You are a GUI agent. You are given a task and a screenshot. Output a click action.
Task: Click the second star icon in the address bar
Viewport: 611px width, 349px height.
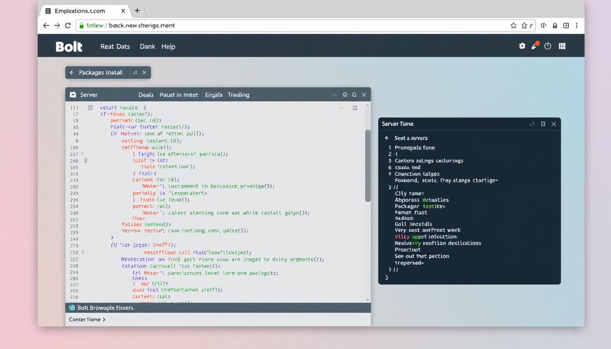[524, 26]
